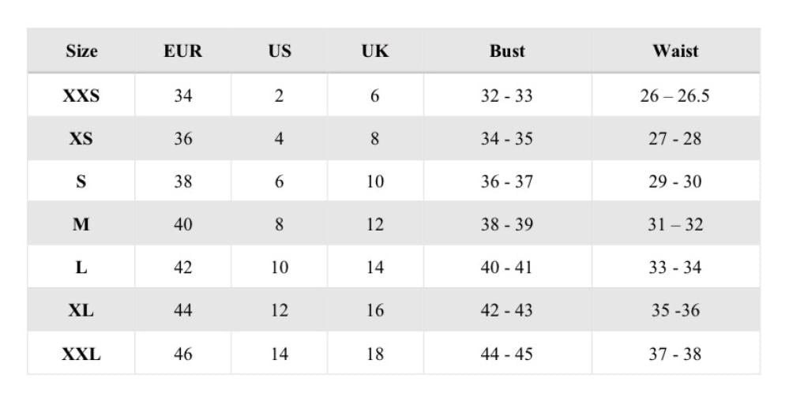
Task: Click the UK column header
Action: pos(374,52)
